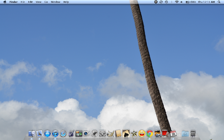The image size is (224, 140).
Task: Launch the FaceTime camera icon in Dock
Action: pos(86,134)
